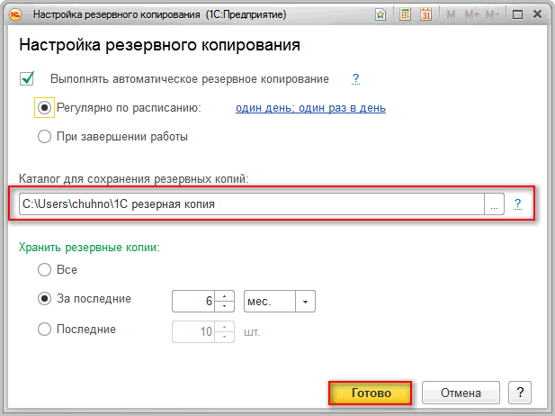Screen dimensions: 555x416
Task: Select 'При завершении работы' radio option
Action: 44,137
